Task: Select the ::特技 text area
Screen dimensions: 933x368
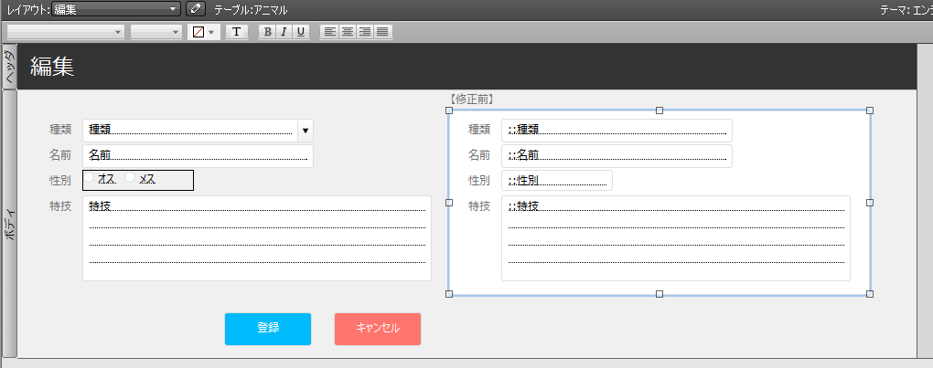Action: (676, 238)
